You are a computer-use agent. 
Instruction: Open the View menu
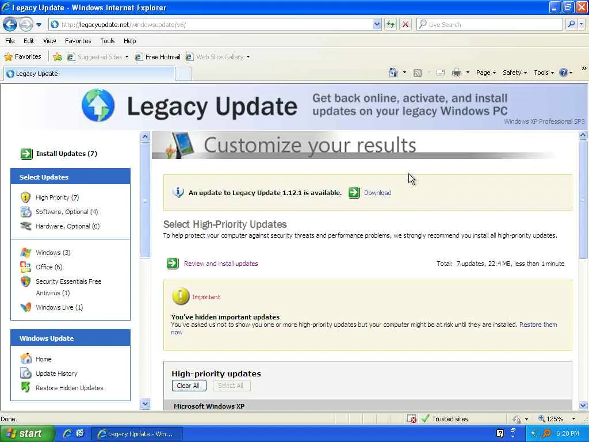tap(49, 41)
